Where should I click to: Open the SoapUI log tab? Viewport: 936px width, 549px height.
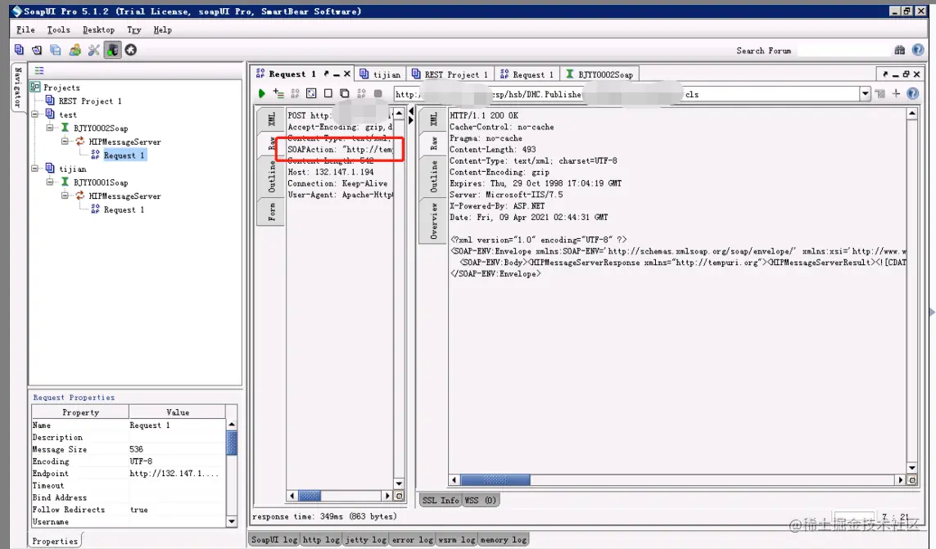[274, 539]
